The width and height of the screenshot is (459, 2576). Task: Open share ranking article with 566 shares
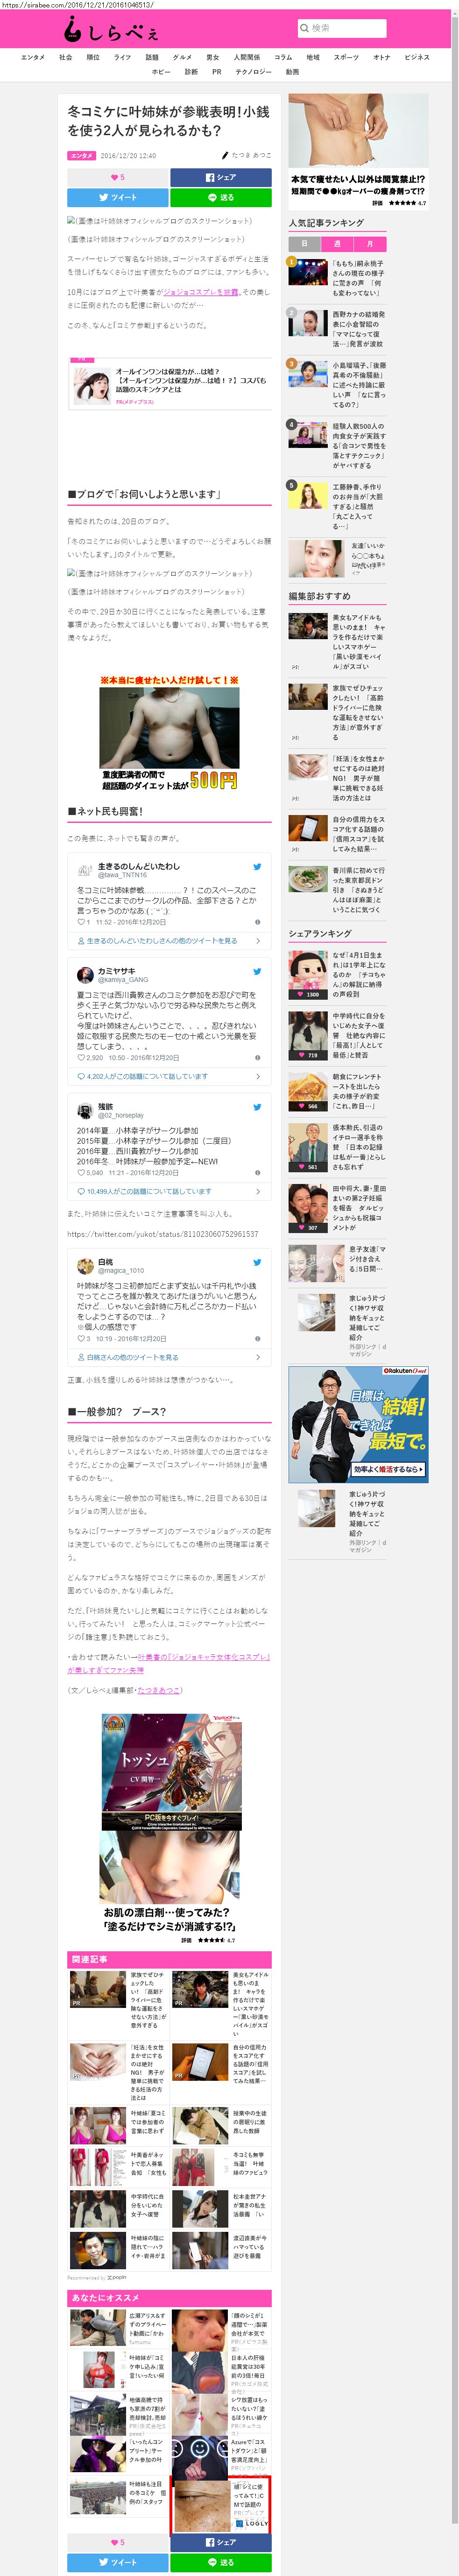[x=336, y=1091]
